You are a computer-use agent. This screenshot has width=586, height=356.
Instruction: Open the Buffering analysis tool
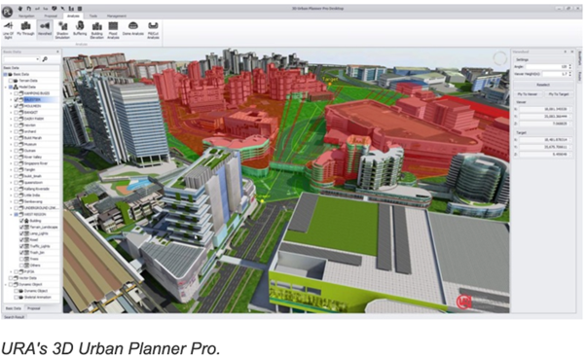(x=80, y=29)
